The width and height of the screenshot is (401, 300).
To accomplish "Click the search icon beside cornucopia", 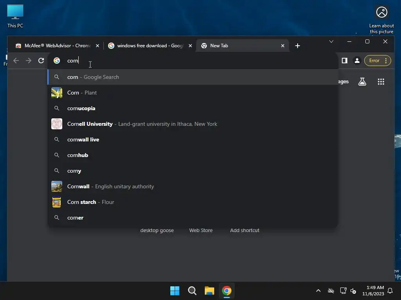I will point(57,108).
